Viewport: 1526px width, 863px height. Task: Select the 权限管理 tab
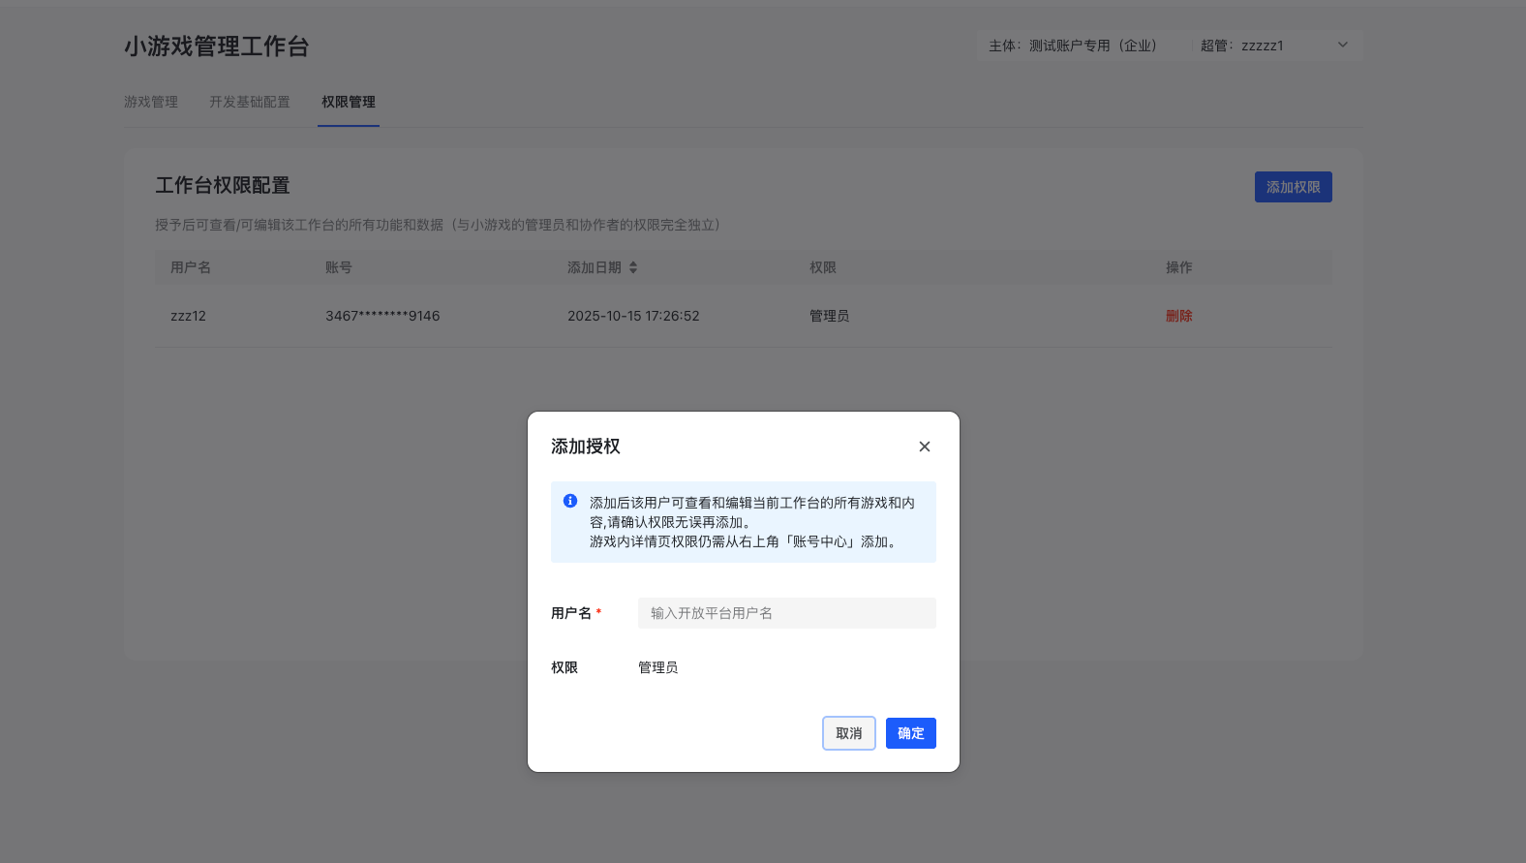[349, 102]
